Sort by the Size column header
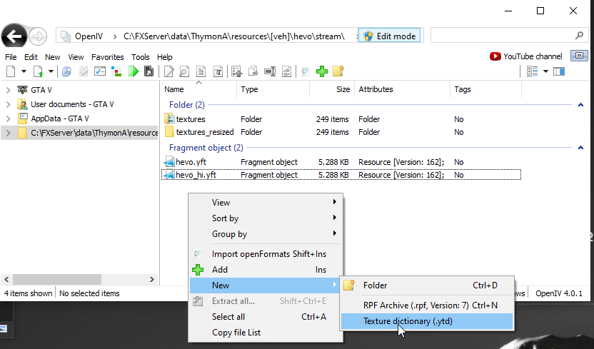This screenshot has width=594, height=349. click(332, 89)
